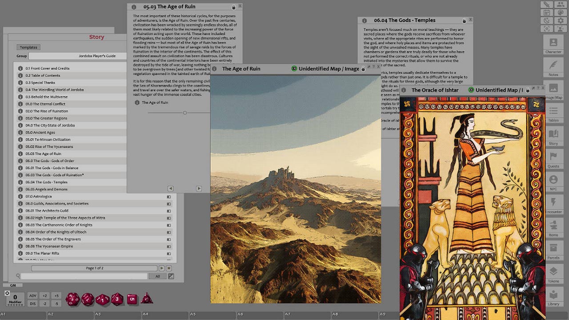569x320 pixels.
Task: Open the calendar tool in the top-right toolbar
Action: tap(548, 12)
